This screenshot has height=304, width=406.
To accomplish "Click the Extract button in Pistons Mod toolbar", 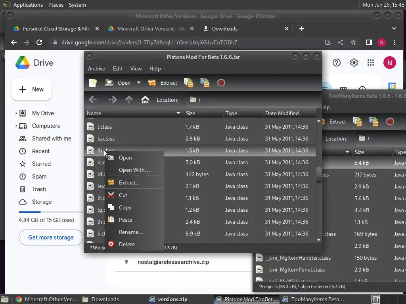I will point(162,83).
